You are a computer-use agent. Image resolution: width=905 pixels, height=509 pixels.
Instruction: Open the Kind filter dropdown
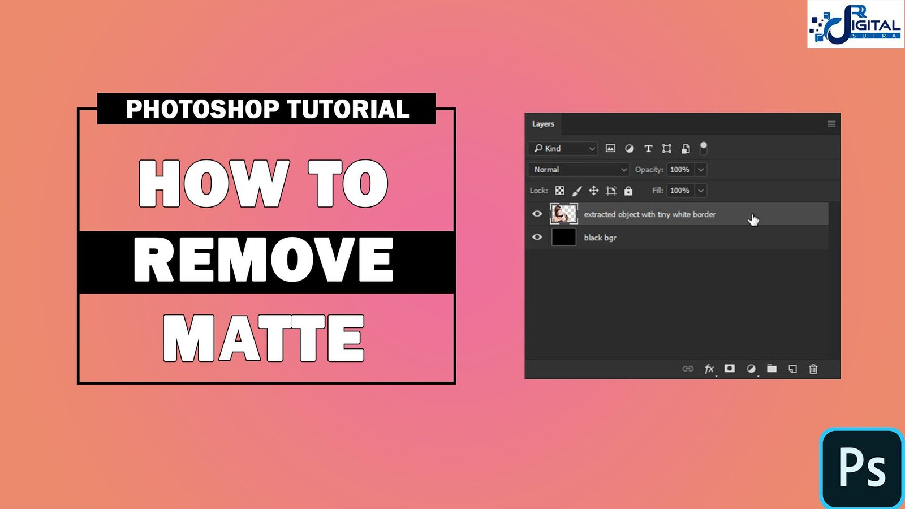pos(564,148)
